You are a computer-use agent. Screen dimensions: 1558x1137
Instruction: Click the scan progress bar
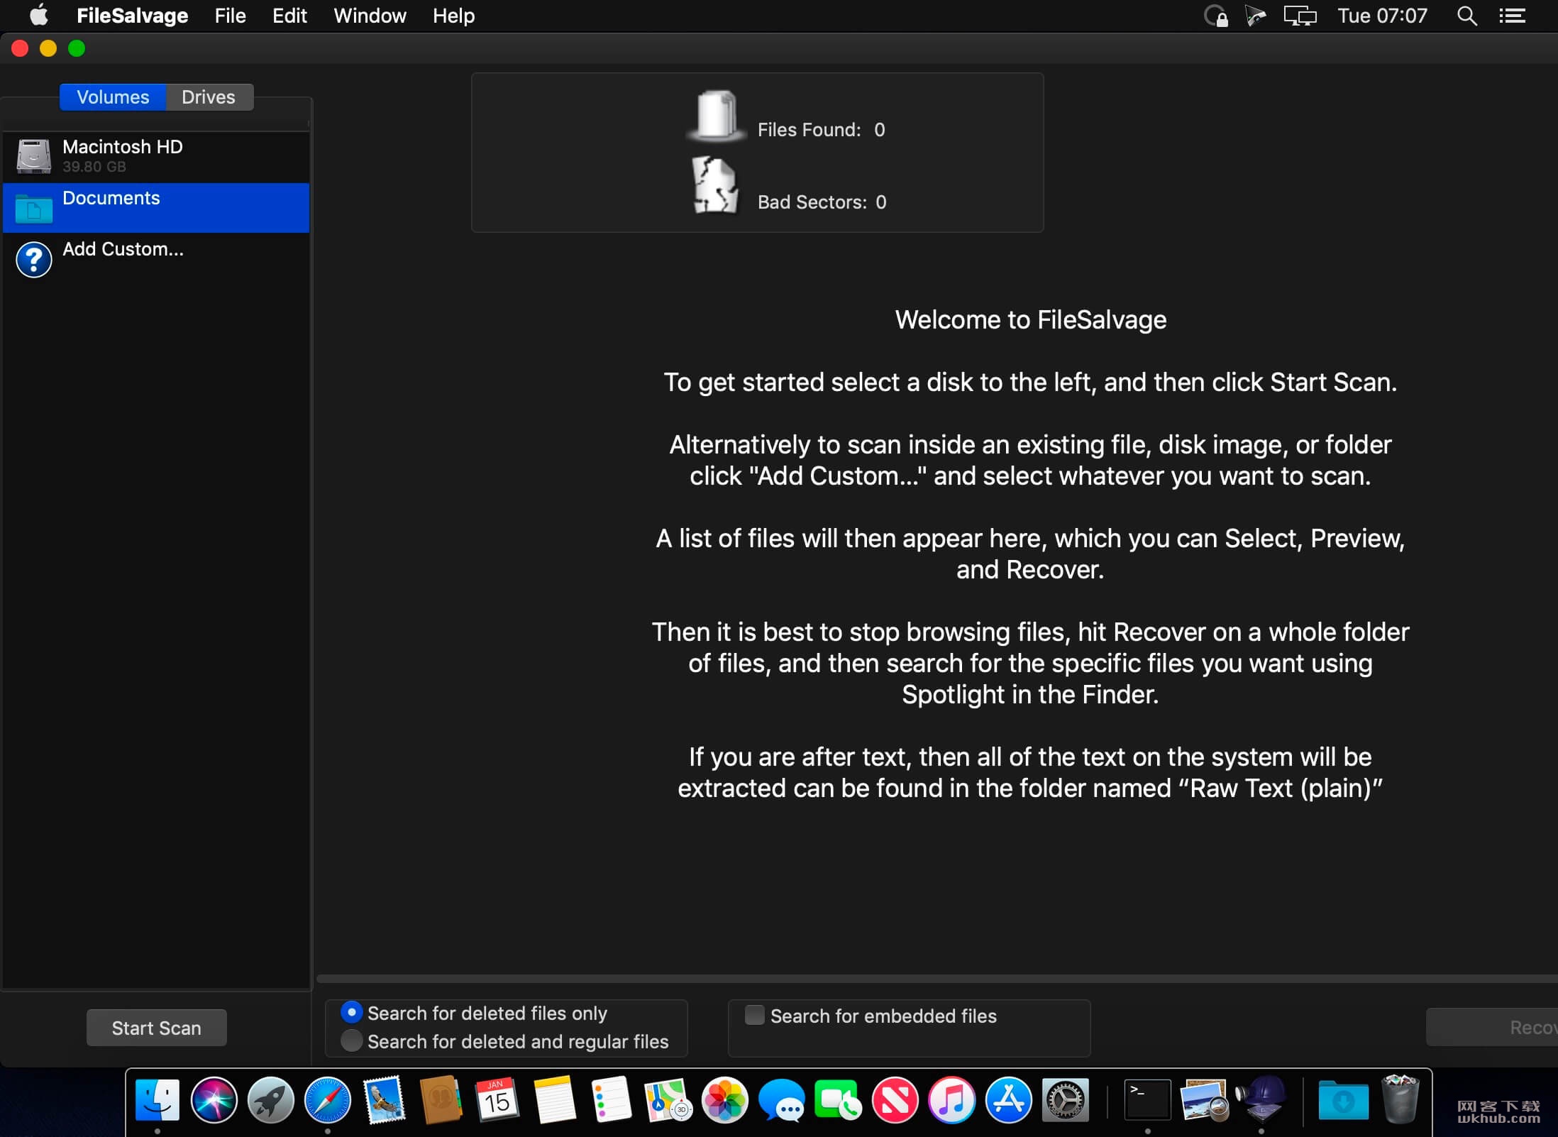(x=937, y=979)
